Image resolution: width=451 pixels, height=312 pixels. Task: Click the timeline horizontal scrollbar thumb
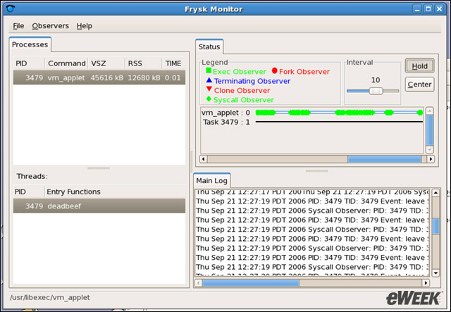point(384,159)
